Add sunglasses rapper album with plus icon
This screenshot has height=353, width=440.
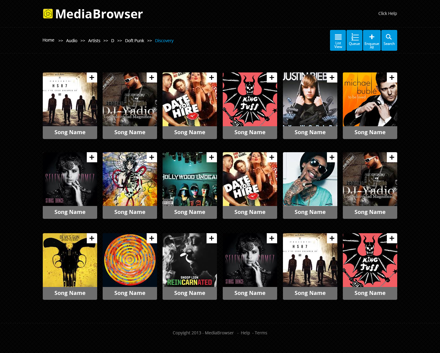(x=332, y=157)
